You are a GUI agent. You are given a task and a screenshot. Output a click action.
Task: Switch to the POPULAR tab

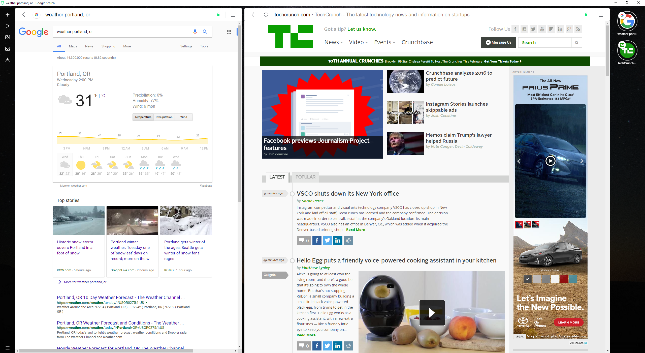305,177
